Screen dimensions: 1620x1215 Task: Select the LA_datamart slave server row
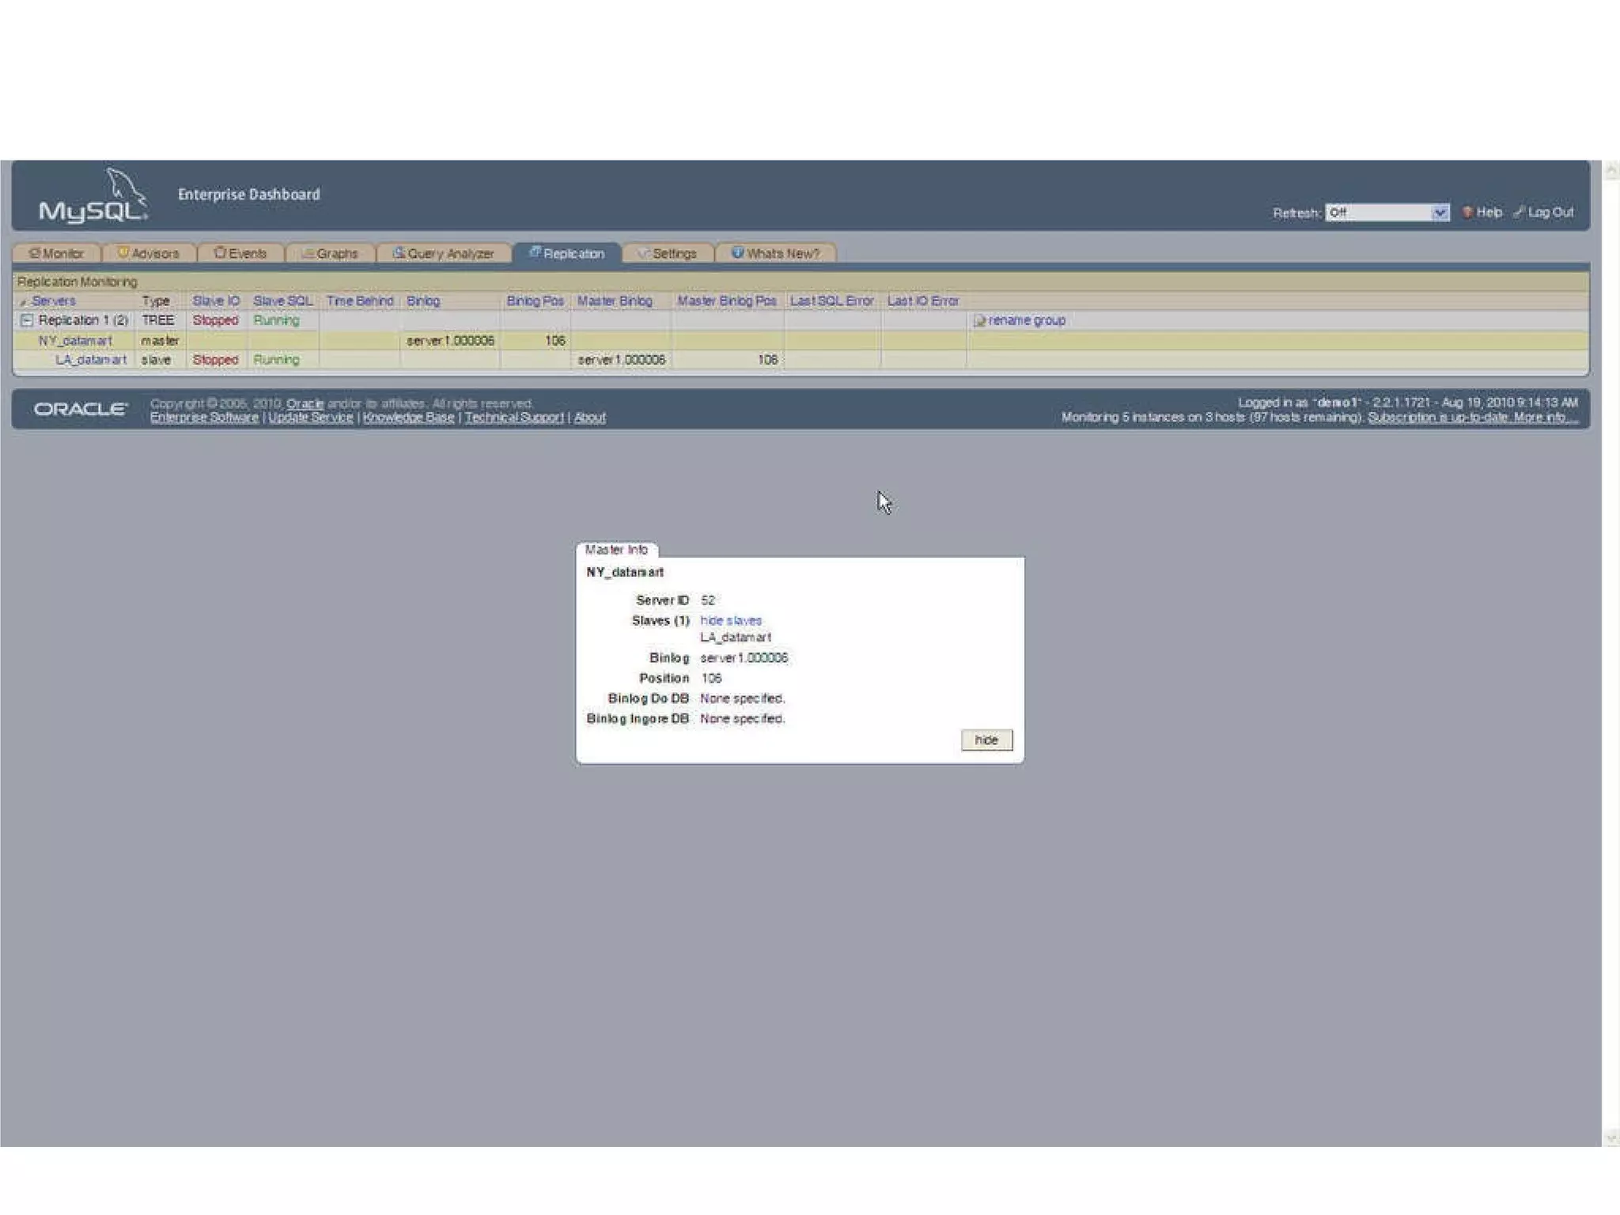(91, 360)
